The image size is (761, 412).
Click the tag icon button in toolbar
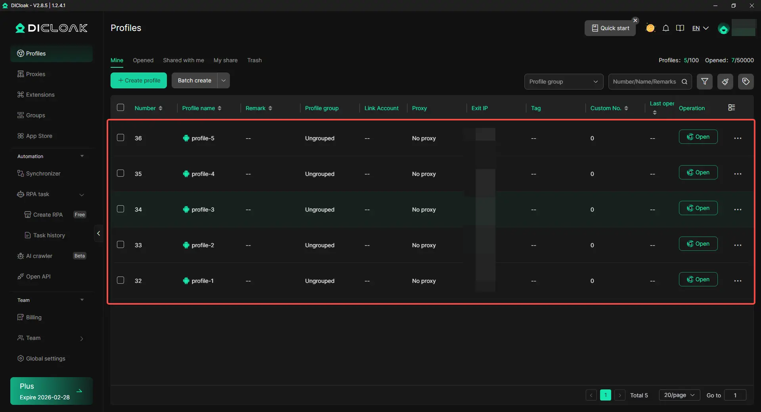point(746,82)
